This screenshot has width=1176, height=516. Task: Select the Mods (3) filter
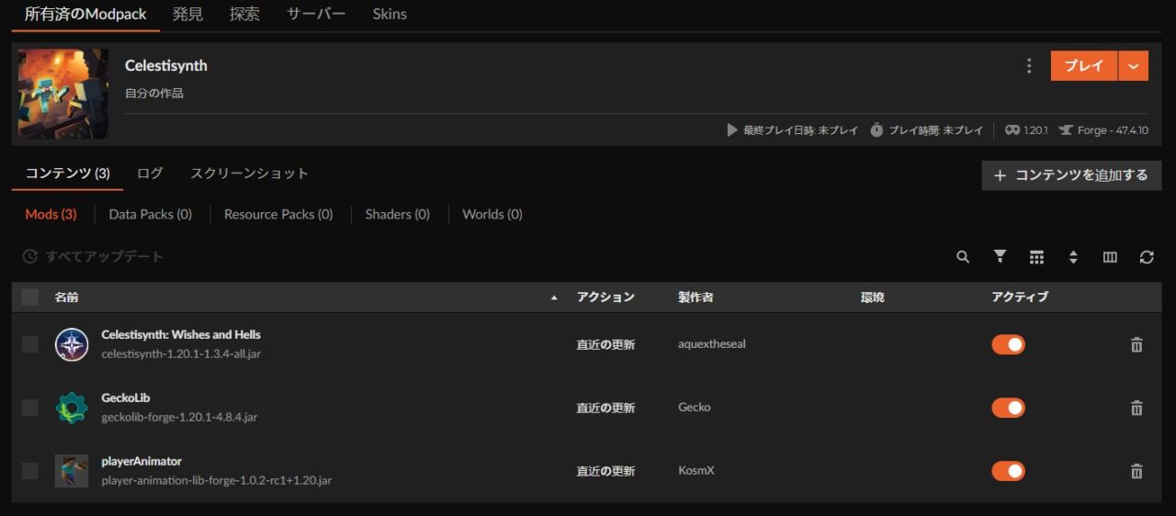pos(51,214)
